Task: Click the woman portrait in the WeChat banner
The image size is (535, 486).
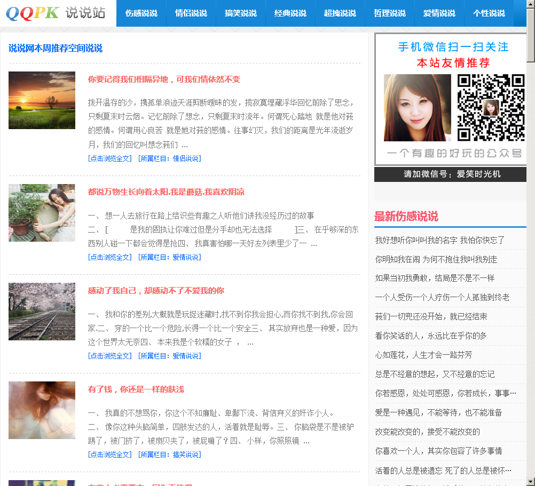Action: click(x=418, y=108)
